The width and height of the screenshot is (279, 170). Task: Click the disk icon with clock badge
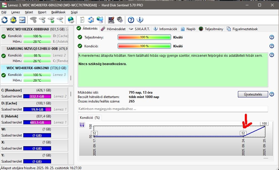point(42,20)
